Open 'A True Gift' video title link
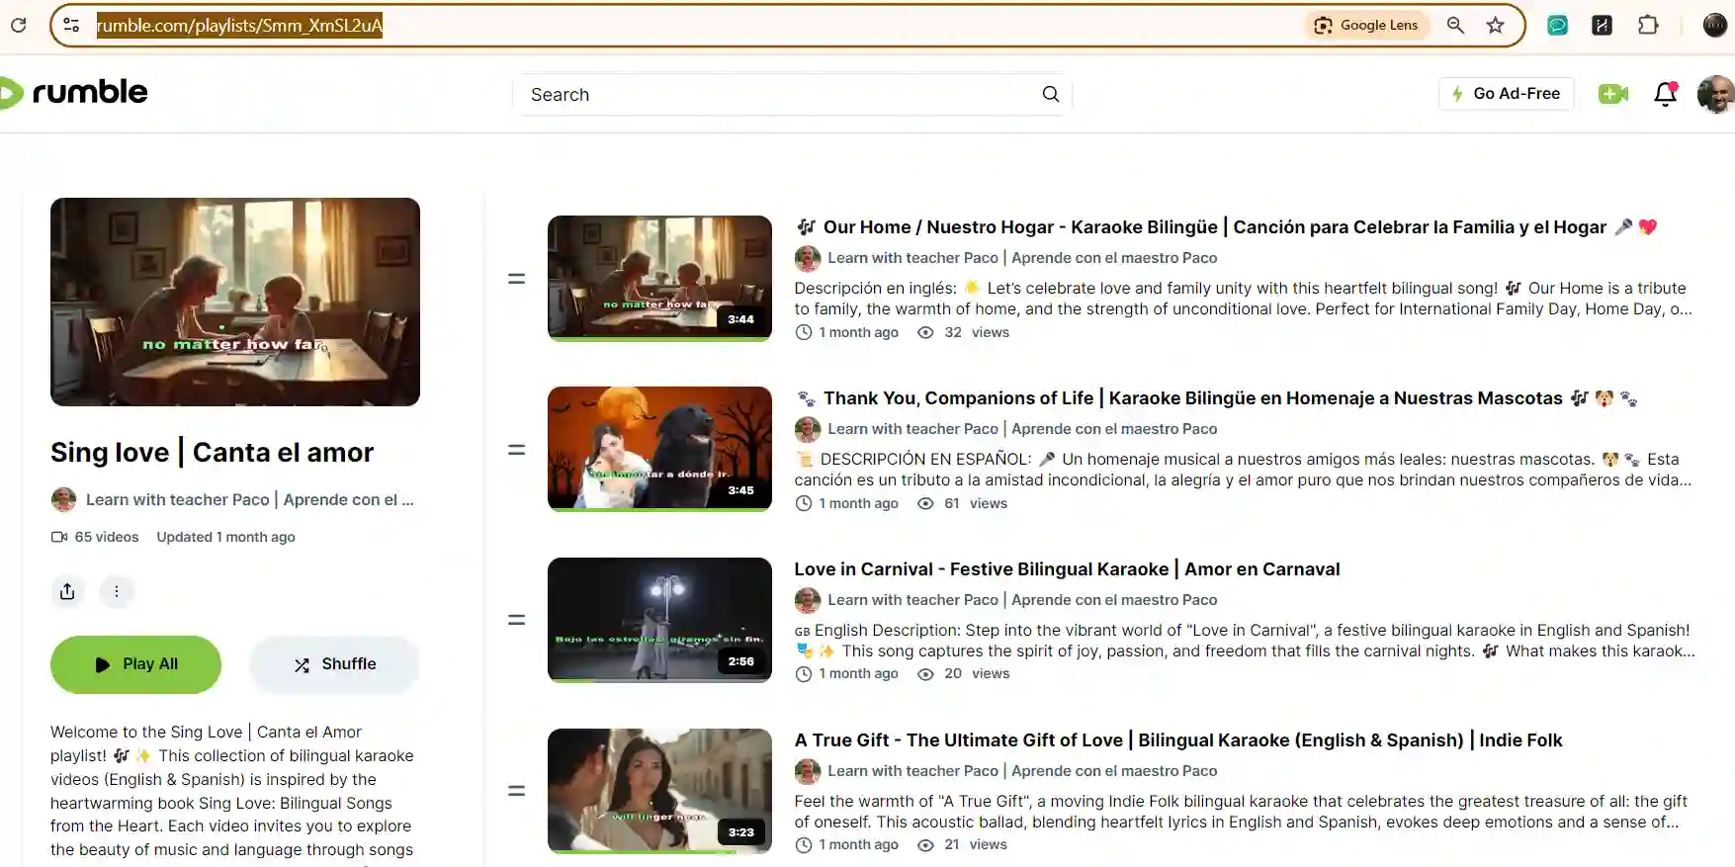The image size is (1735, 867). (x=1178, y=739)
